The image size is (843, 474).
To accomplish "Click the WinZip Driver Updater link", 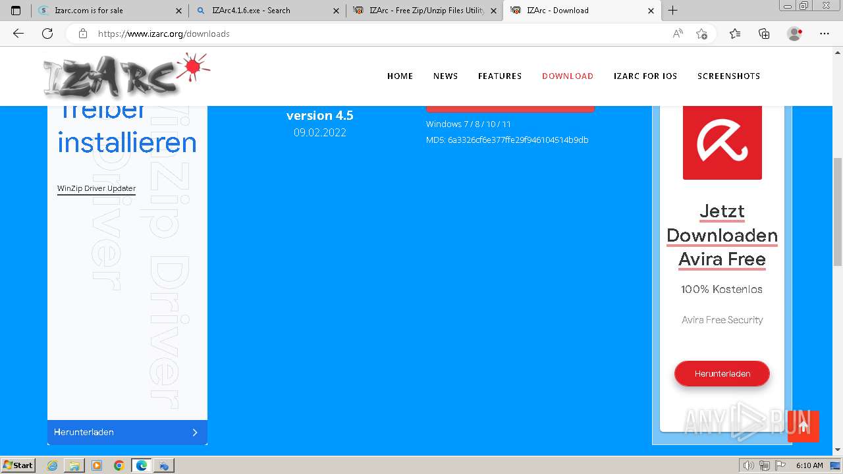I will (96, 188).
